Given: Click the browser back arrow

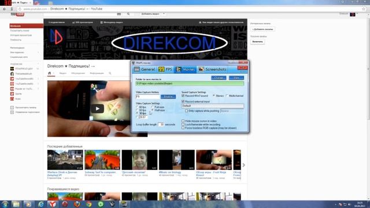Looking at the screenshot, I should pos(5,9).
